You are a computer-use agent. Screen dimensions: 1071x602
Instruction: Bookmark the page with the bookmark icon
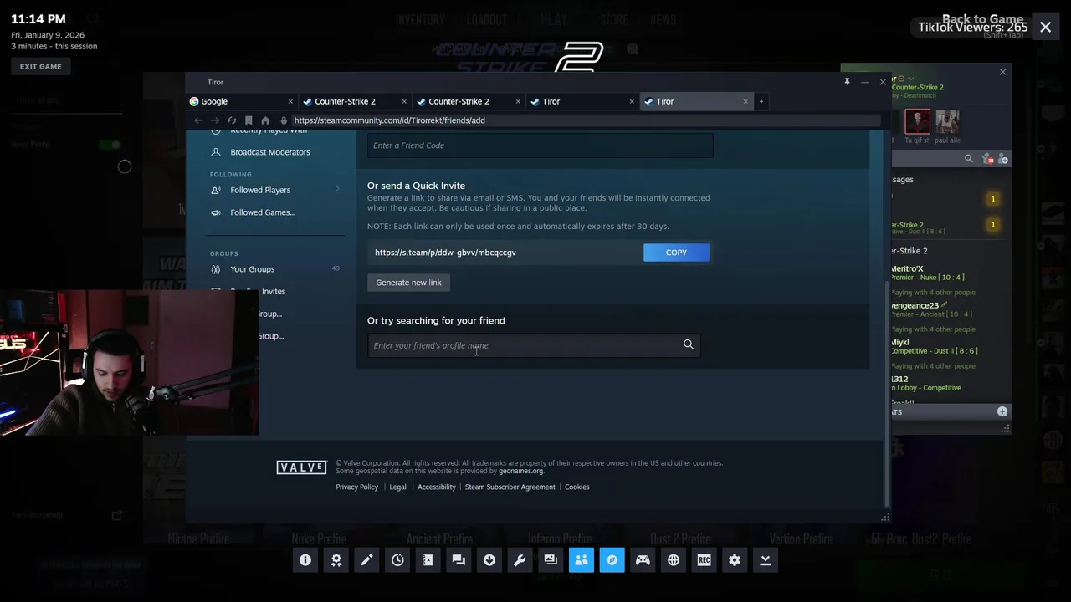249,120
